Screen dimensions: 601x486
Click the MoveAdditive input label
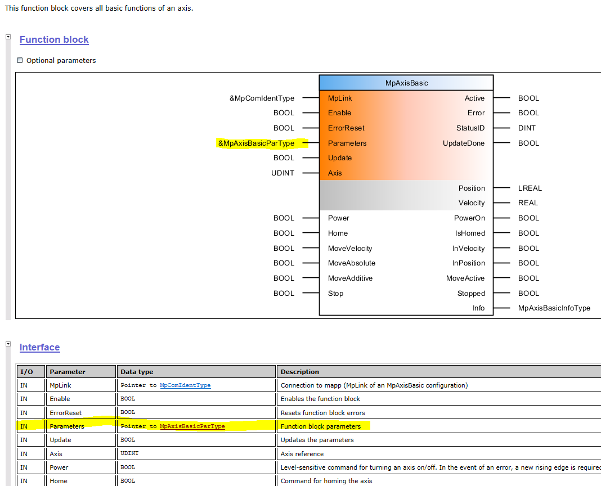point(351,278)
